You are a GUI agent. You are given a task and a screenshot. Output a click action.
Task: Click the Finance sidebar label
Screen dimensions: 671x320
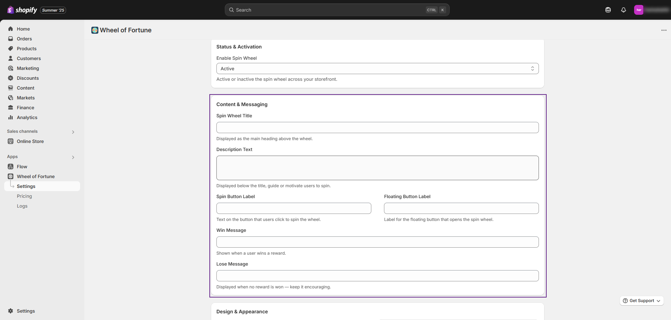(25, 107)
